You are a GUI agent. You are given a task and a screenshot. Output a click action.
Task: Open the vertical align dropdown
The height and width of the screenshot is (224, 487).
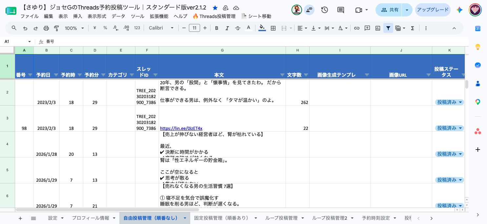[315, 28]
